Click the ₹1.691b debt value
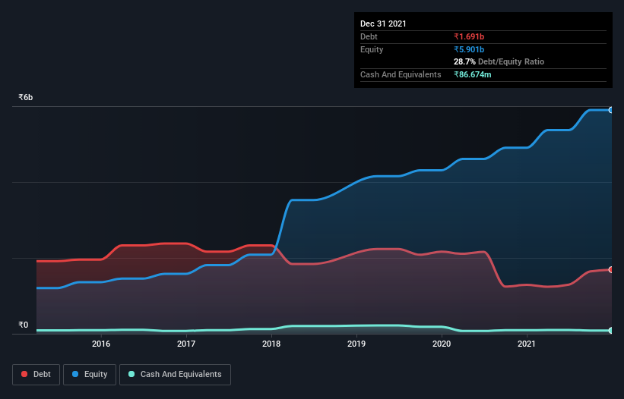This screenshot has width=624, height=399. point(469,36)
